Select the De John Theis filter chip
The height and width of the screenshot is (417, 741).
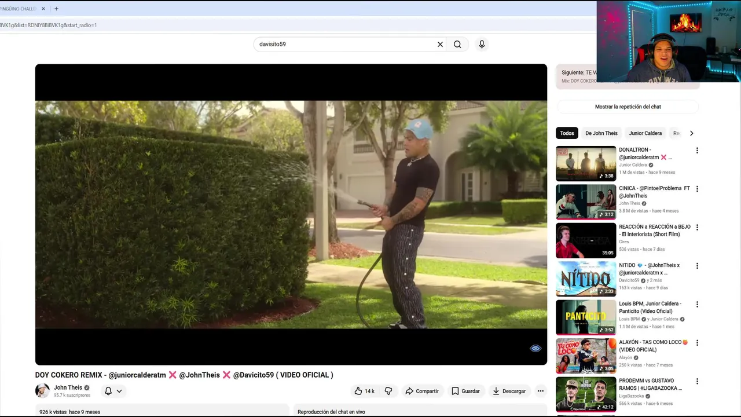coord(601,133)
